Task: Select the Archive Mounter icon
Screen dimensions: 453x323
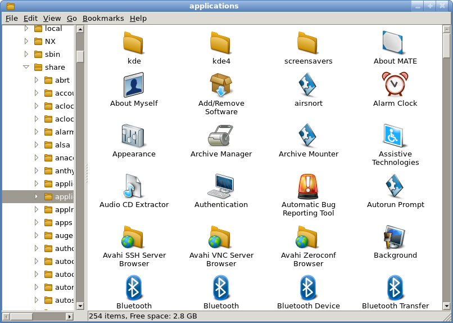Action: 307,136
